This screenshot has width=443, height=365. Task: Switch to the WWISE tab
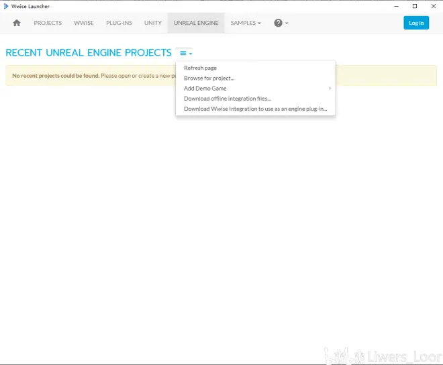[84, 23]
